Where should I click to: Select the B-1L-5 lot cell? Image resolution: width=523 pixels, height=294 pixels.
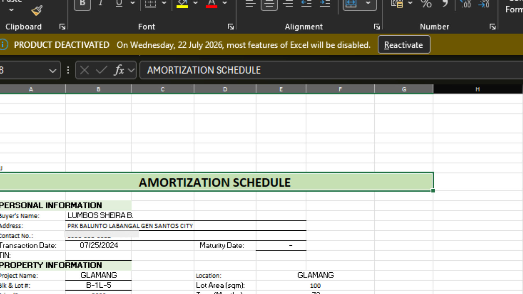coord(99,285)
